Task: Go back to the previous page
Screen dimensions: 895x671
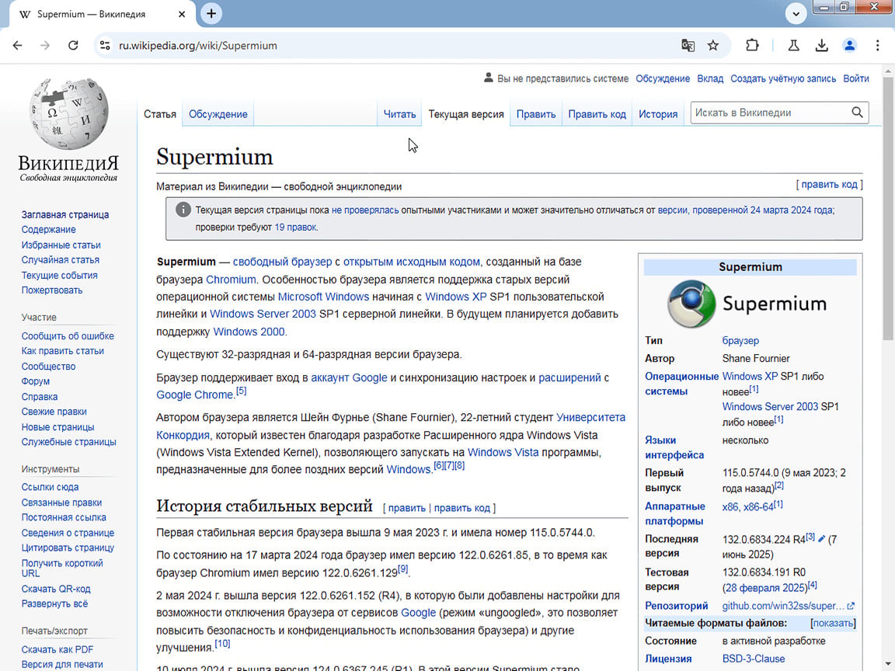Action: click(18, 46)
